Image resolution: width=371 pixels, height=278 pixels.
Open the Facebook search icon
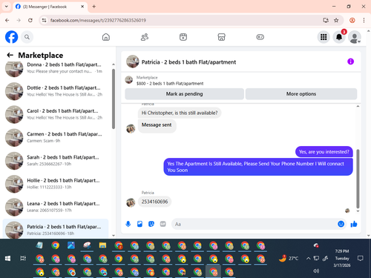[x=27, y=37]
